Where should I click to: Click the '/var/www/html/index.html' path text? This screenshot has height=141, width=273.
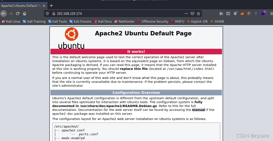point(190,69)
